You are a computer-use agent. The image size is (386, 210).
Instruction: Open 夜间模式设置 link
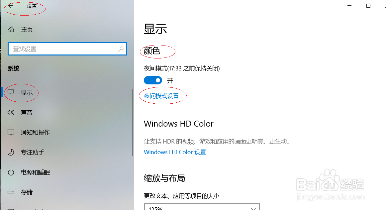(161, 96)
